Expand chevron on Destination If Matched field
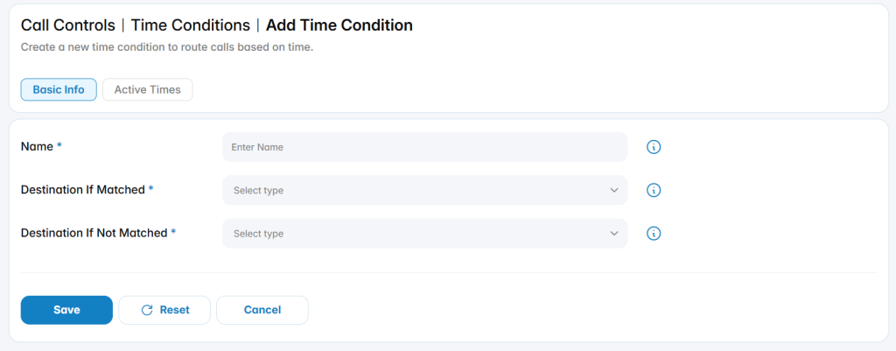The image size is (896, 351). click(614, 190)
